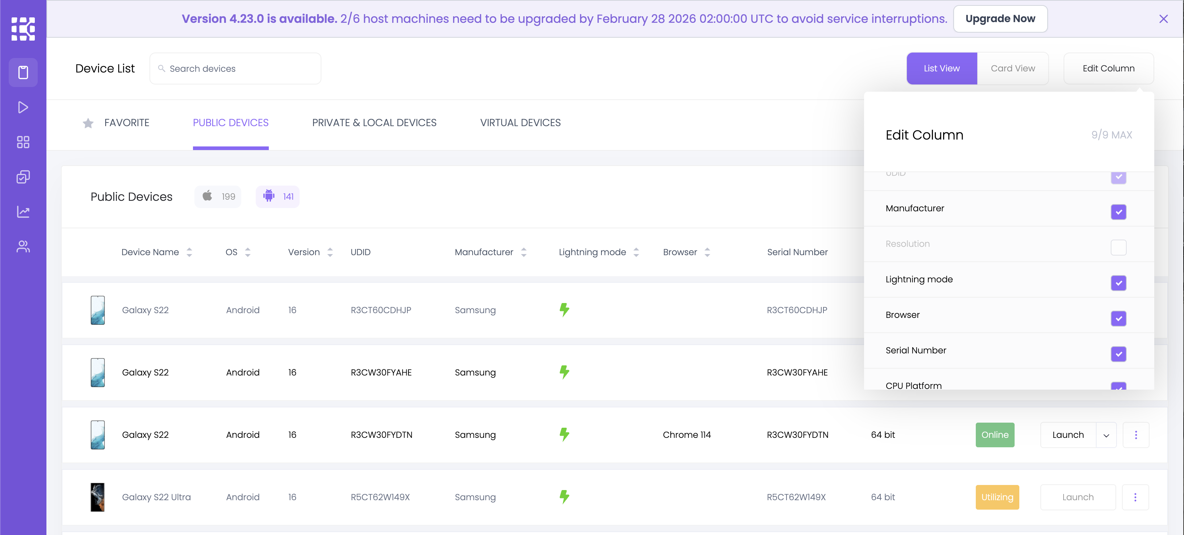Click the Galaxy S22 Ultra device thumbnail
1184x535 pixels.
(98, 497)
